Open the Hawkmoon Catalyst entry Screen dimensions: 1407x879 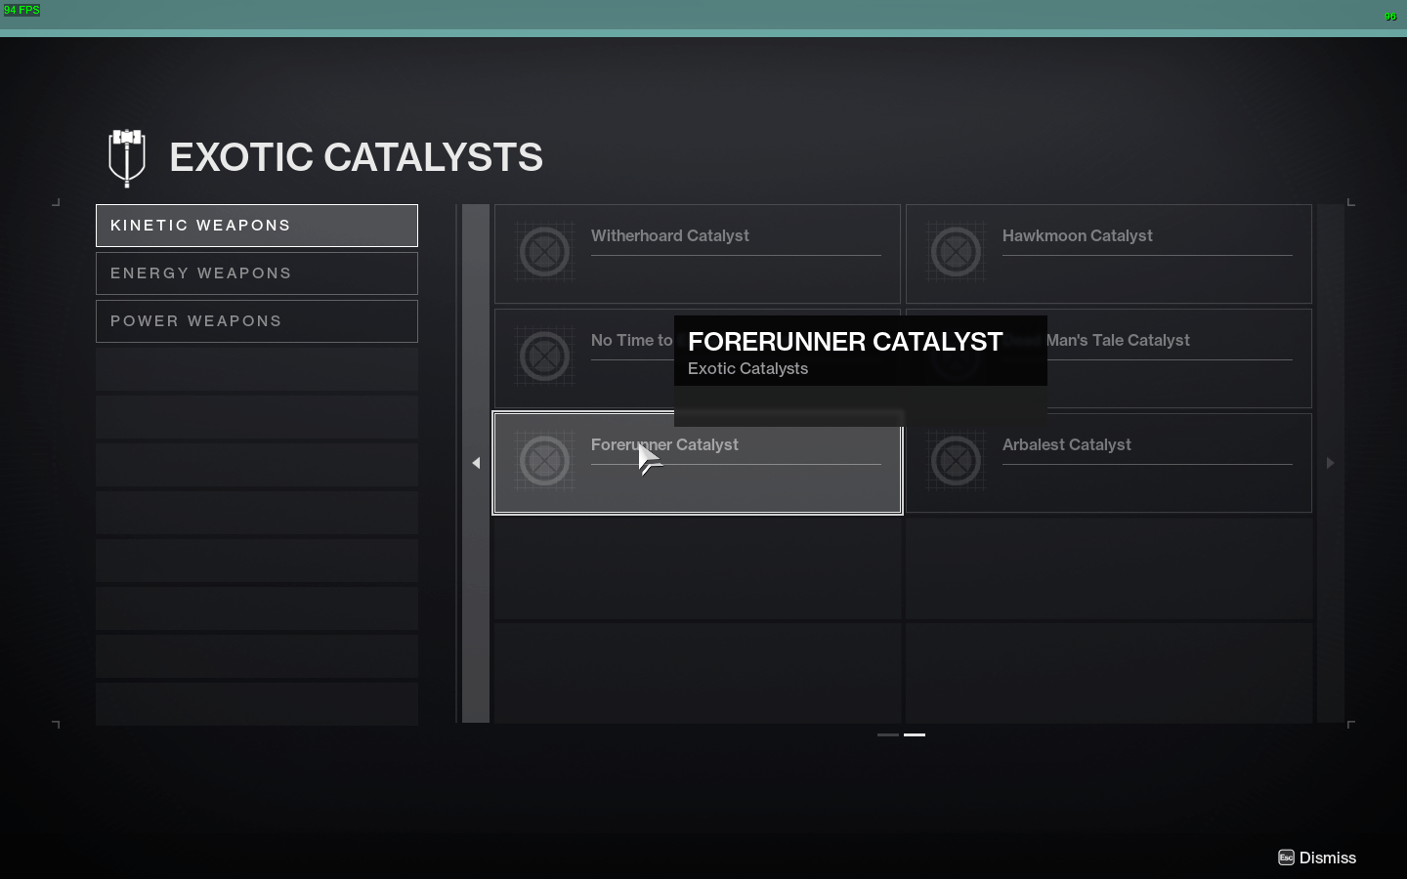pos(1109,254)
